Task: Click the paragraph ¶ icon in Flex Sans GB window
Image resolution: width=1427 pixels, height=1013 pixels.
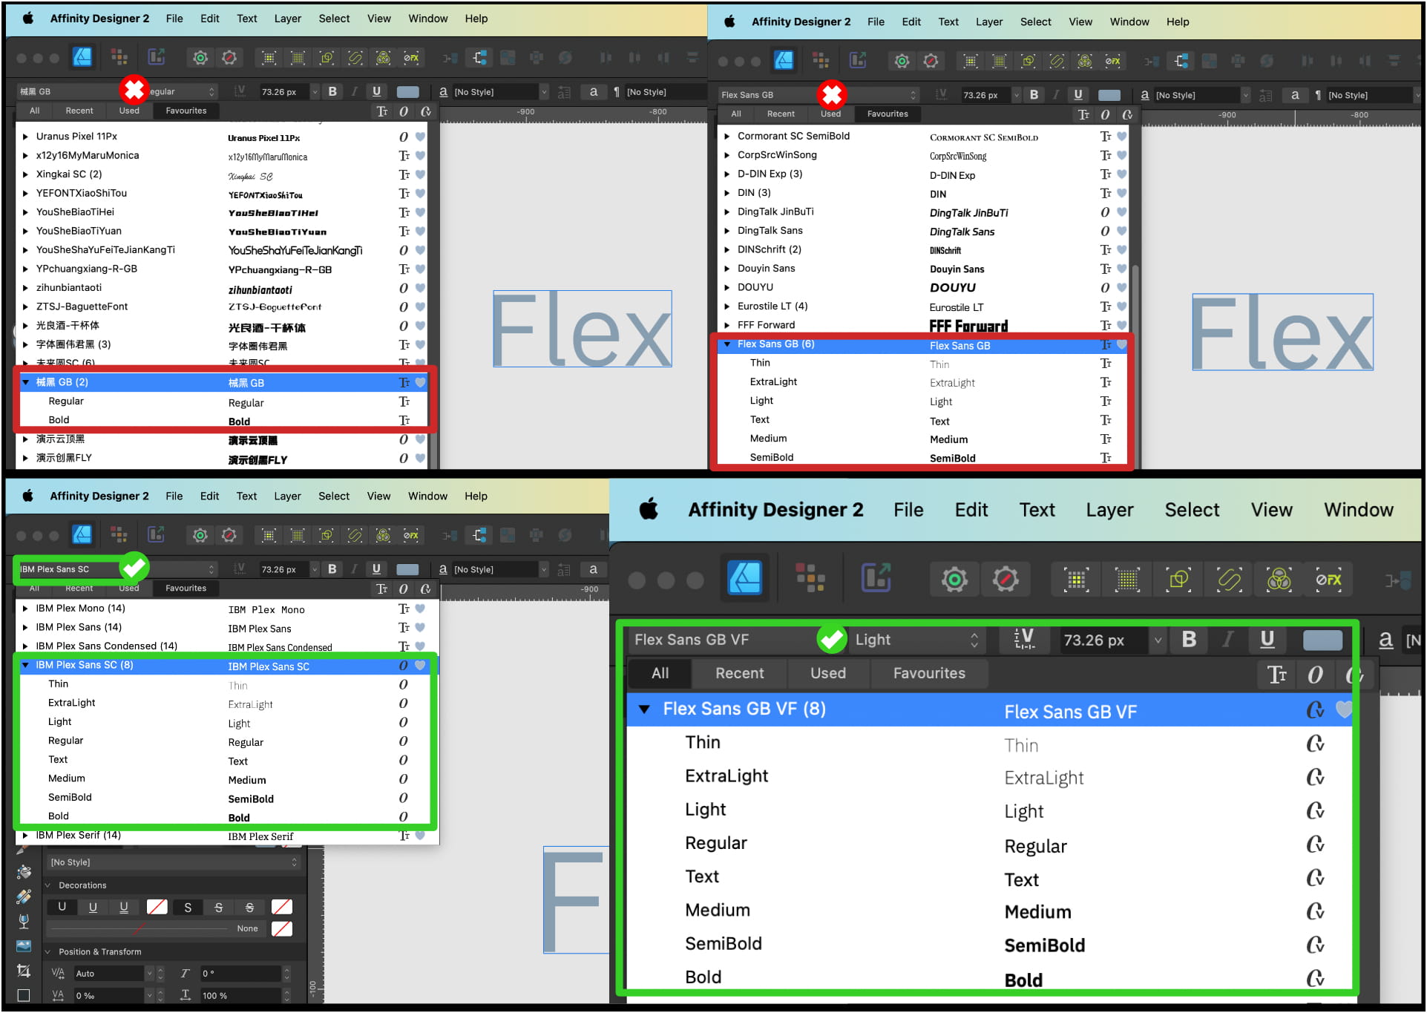Action: click(x=1318, y=95)
